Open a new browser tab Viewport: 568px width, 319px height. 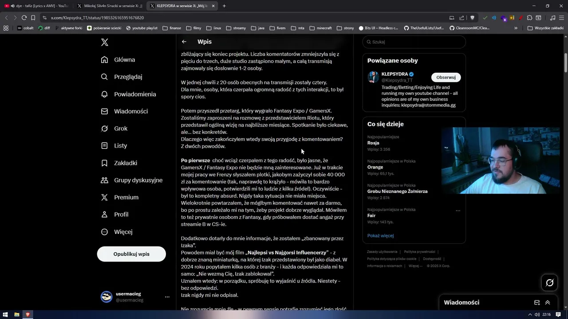224,6
